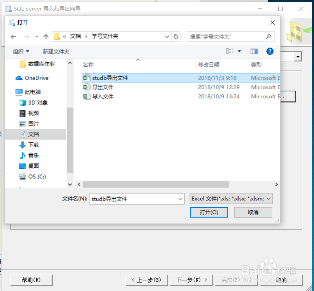Click the OneDrive cloud icon
Screen dimensions: 314x291
click(x=19, y=78)
